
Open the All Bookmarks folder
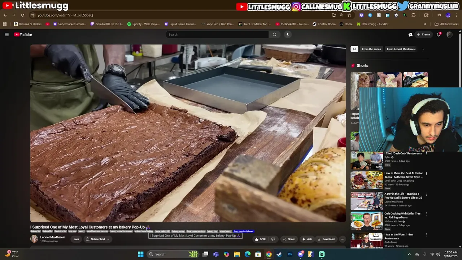coord(446,24)
